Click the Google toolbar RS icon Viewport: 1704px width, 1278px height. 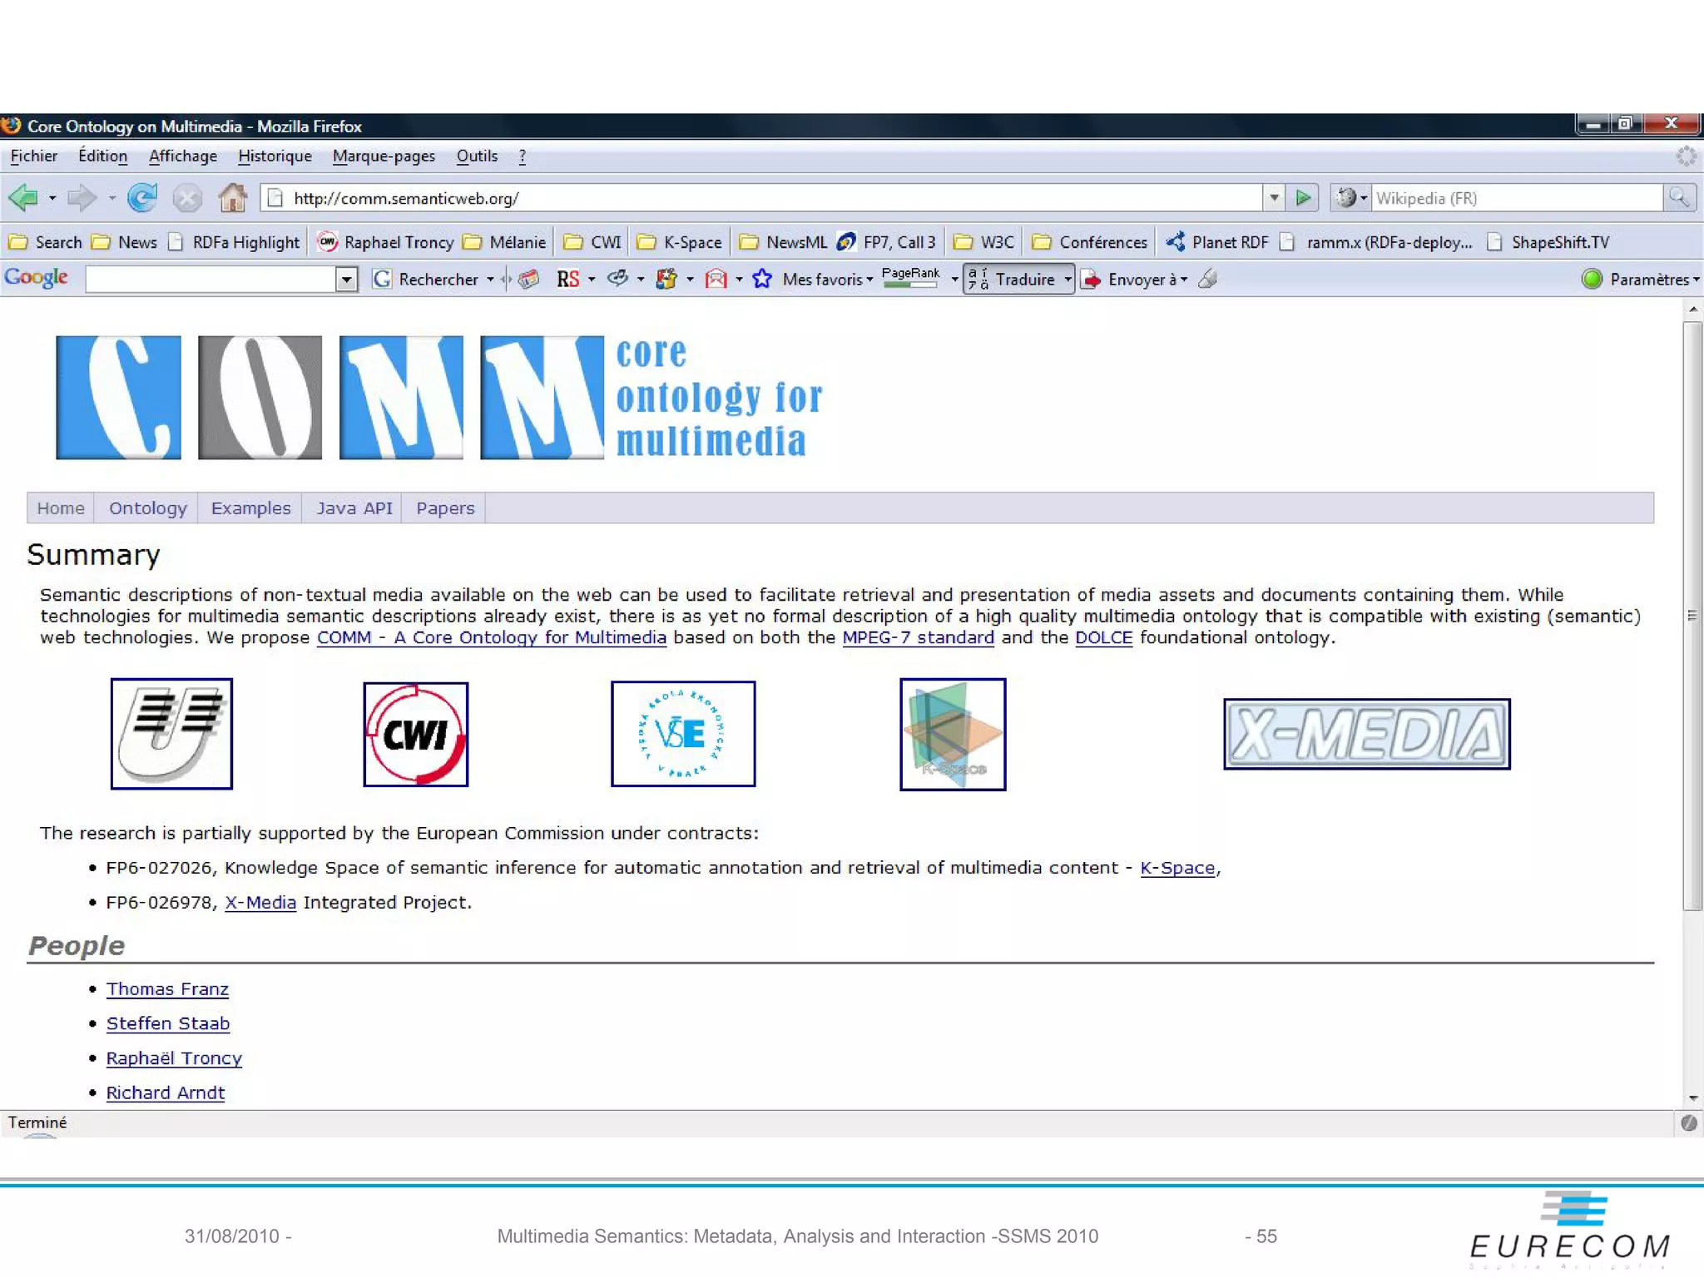pyautogui.click(x=567, y=280)
